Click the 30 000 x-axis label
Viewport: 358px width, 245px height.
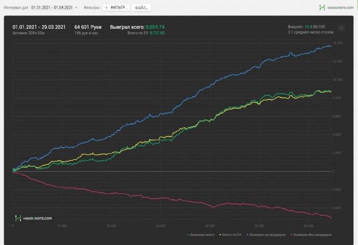(x=161, y=226)
